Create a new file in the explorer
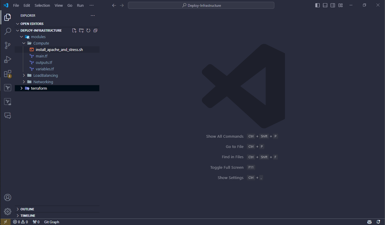The height and width of the screenshot is (225, 385). click(x=74, y=30)
